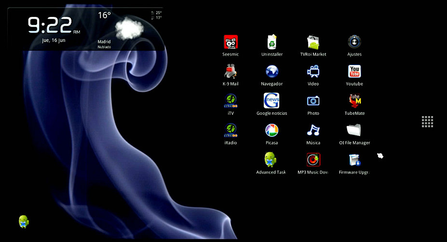Launch the Youtube app
The image size is (447, 242).
354,71
